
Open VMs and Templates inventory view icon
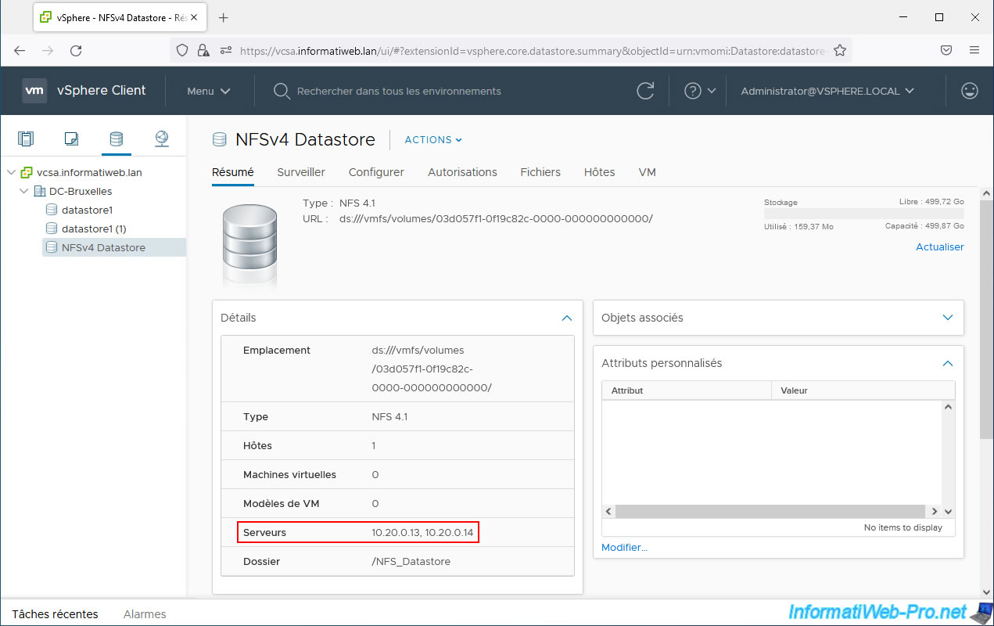tap(71, 139)
